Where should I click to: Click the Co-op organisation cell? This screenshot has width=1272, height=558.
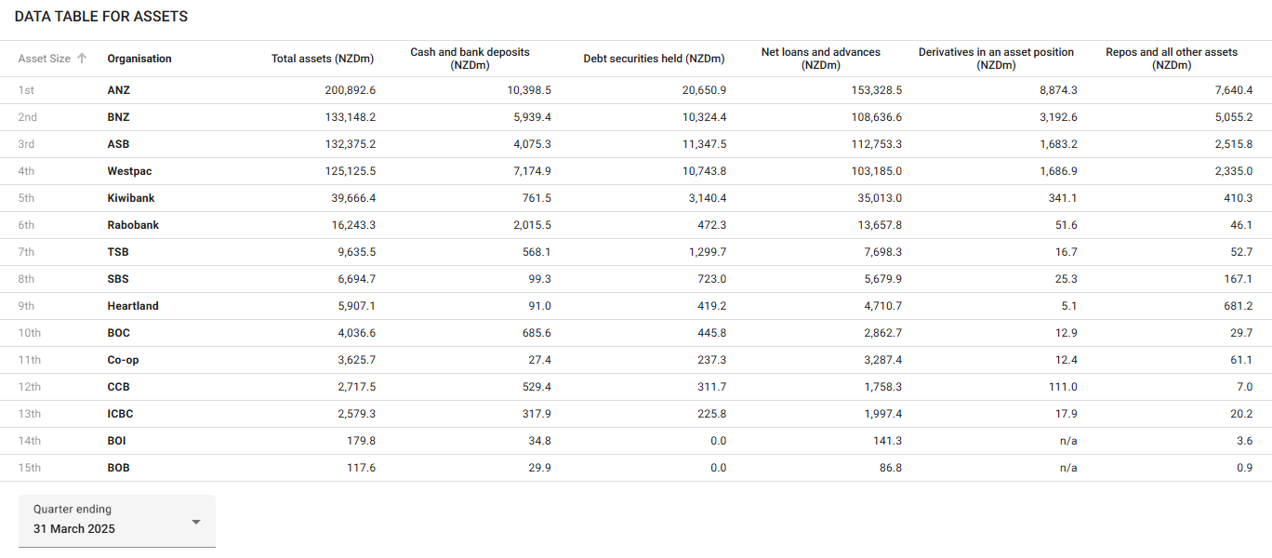pos(123,360)
